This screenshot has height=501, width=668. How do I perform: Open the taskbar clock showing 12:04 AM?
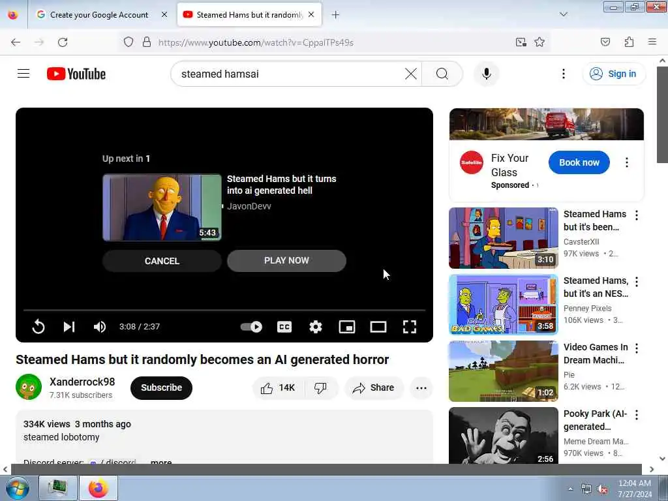coord(634,489)
